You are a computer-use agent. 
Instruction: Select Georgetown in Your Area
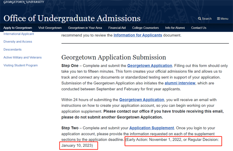tap(85, 28)
